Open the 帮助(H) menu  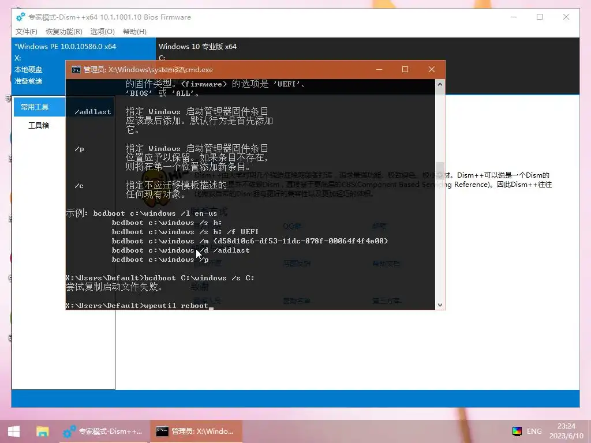[134, 32]
